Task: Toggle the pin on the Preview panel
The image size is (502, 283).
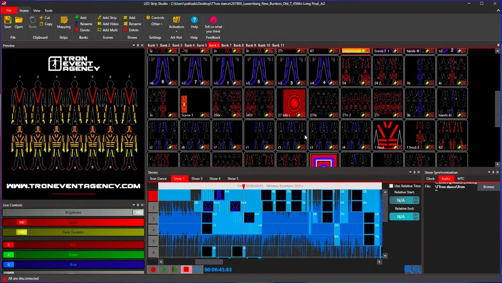Action: point(138,45)
